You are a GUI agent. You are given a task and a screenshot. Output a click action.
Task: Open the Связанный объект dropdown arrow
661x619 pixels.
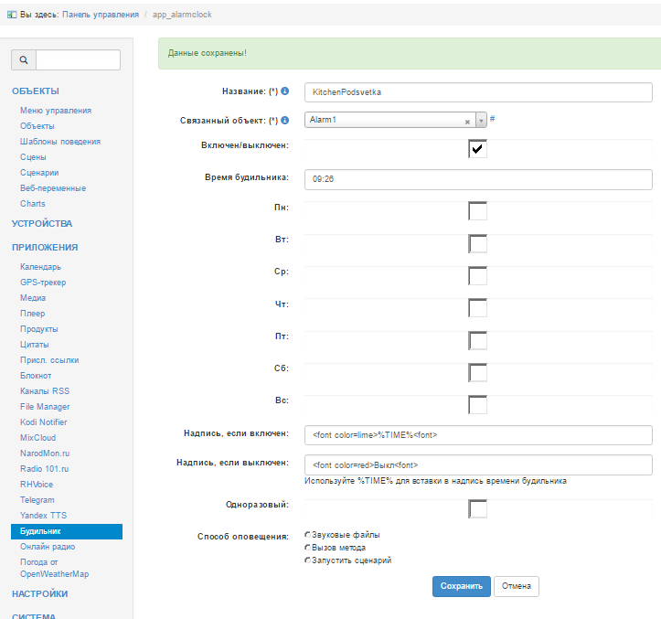click(481, 121)
